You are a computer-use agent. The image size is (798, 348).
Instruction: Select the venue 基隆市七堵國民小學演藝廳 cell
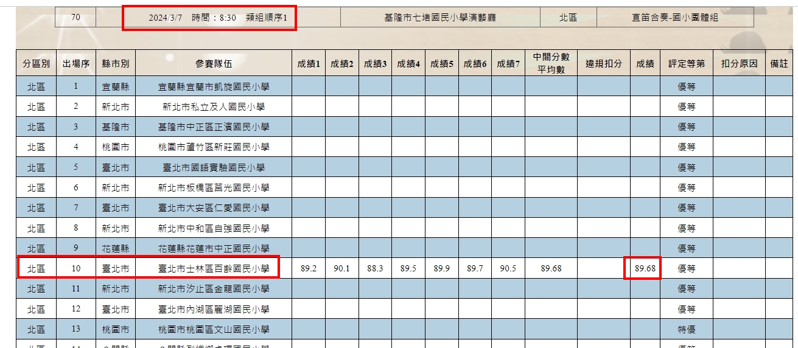tap(440, 18)
